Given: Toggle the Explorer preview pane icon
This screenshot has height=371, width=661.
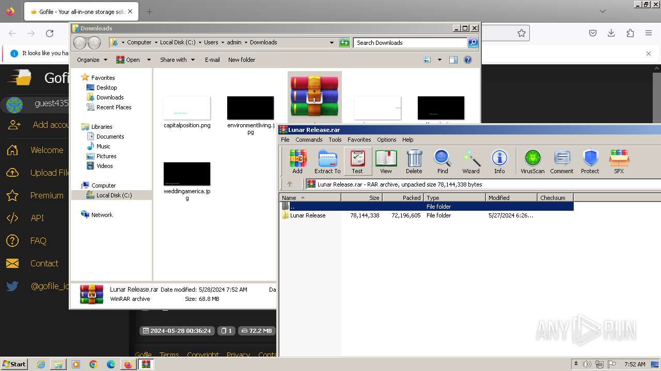Looking at the screenshot, I should point(453,60).
